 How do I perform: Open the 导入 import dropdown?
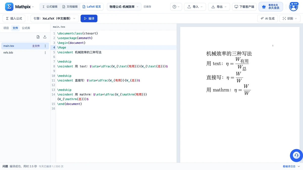[195, 7]
